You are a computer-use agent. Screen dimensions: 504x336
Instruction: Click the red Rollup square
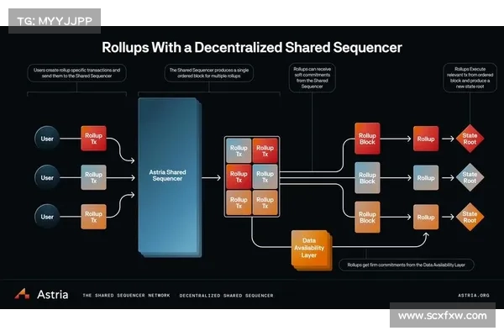point(426,139)
